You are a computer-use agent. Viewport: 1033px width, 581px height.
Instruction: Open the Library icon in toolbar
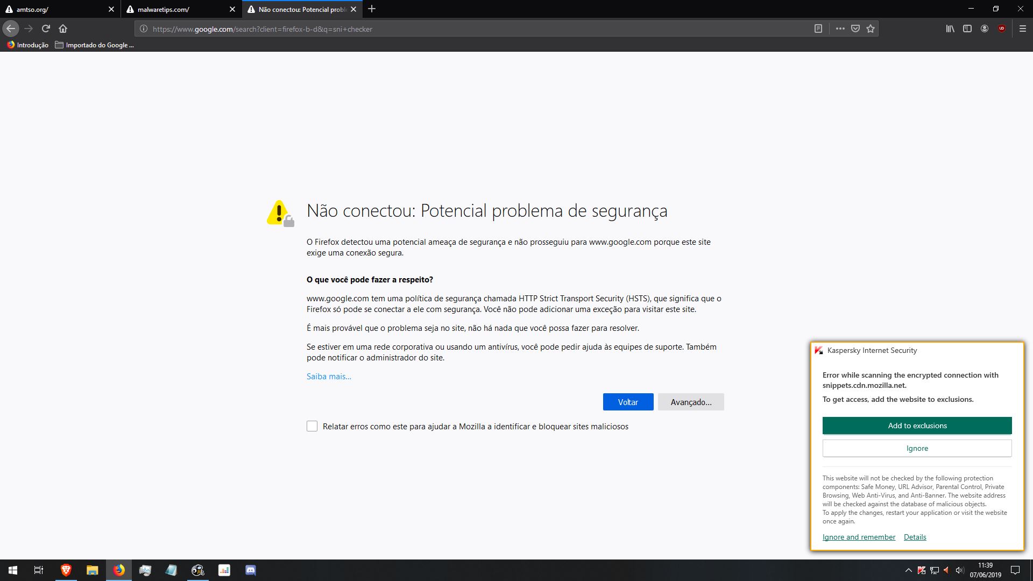pos(950,29)
